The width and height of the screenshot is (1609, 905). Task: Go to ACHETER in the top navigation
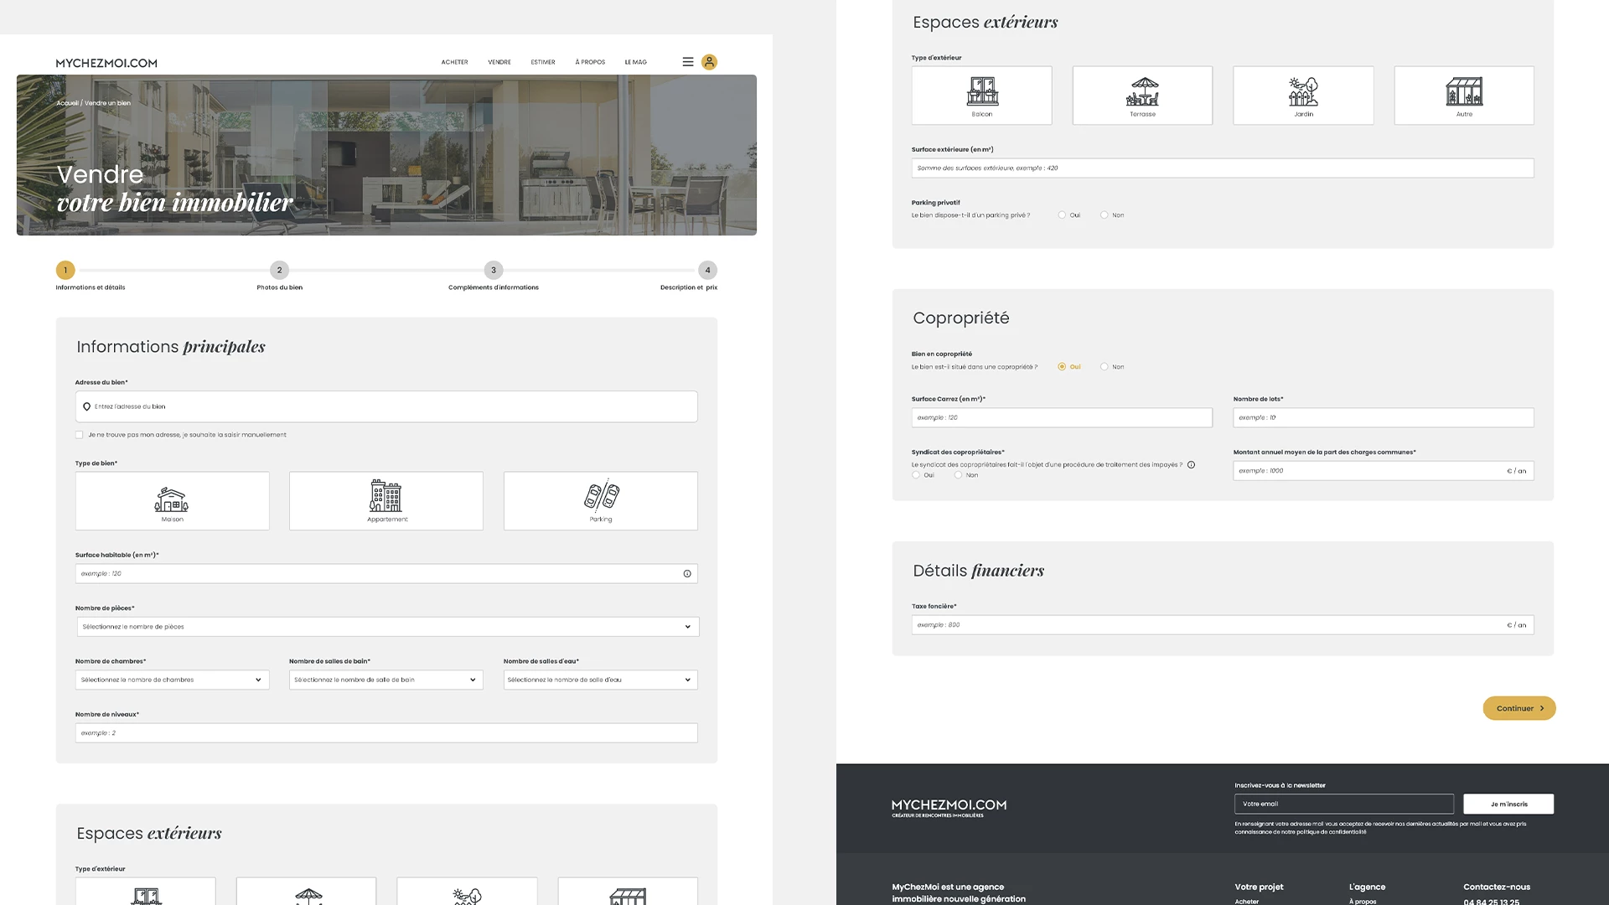click(x=455, y=62)
